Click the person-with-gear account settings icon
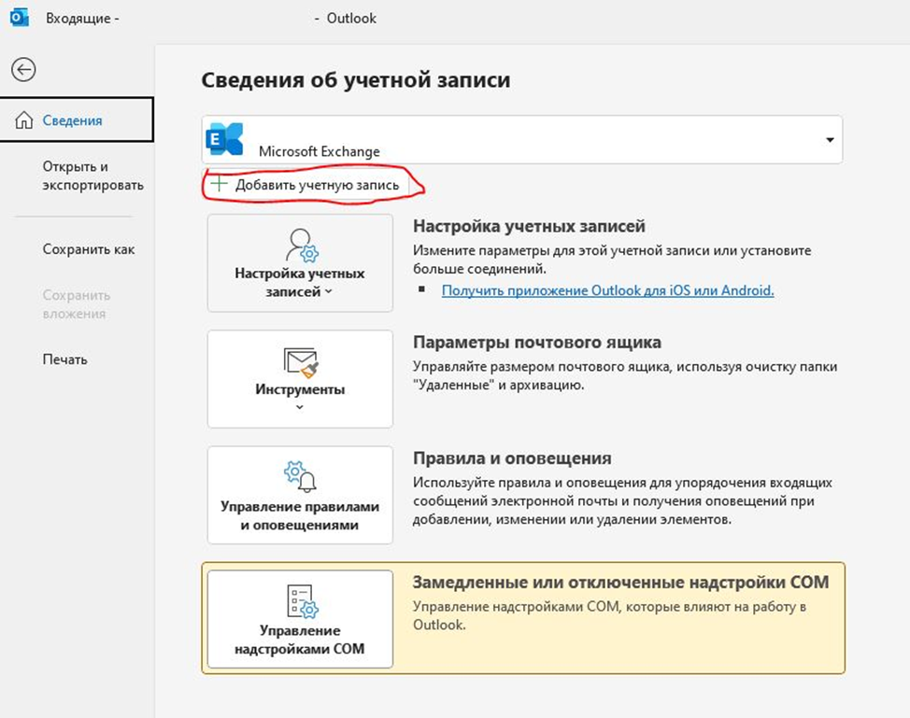The height and width of the screenshot is (718, 910). point(302,246)
